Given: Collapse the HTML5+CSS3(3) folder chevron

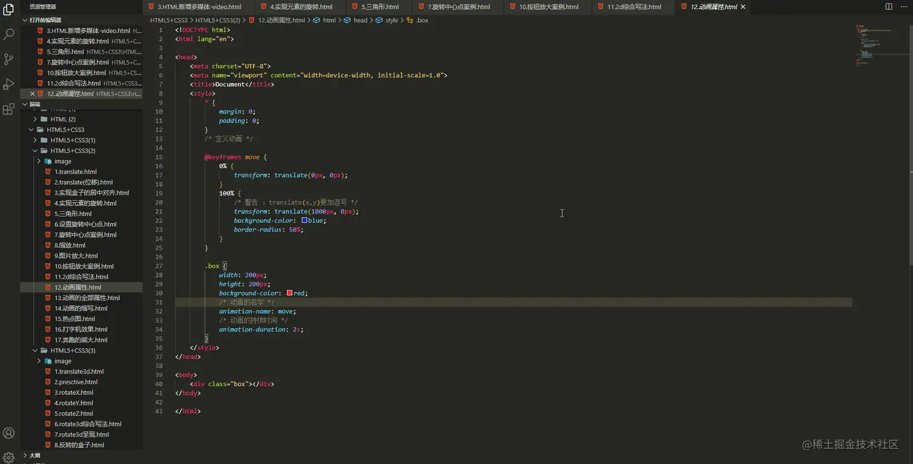Looking at the screenshot, I should pos(35,351).
